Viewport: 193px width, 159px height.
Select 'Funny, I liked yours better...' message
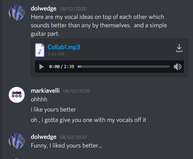click(x=66, y=146)
